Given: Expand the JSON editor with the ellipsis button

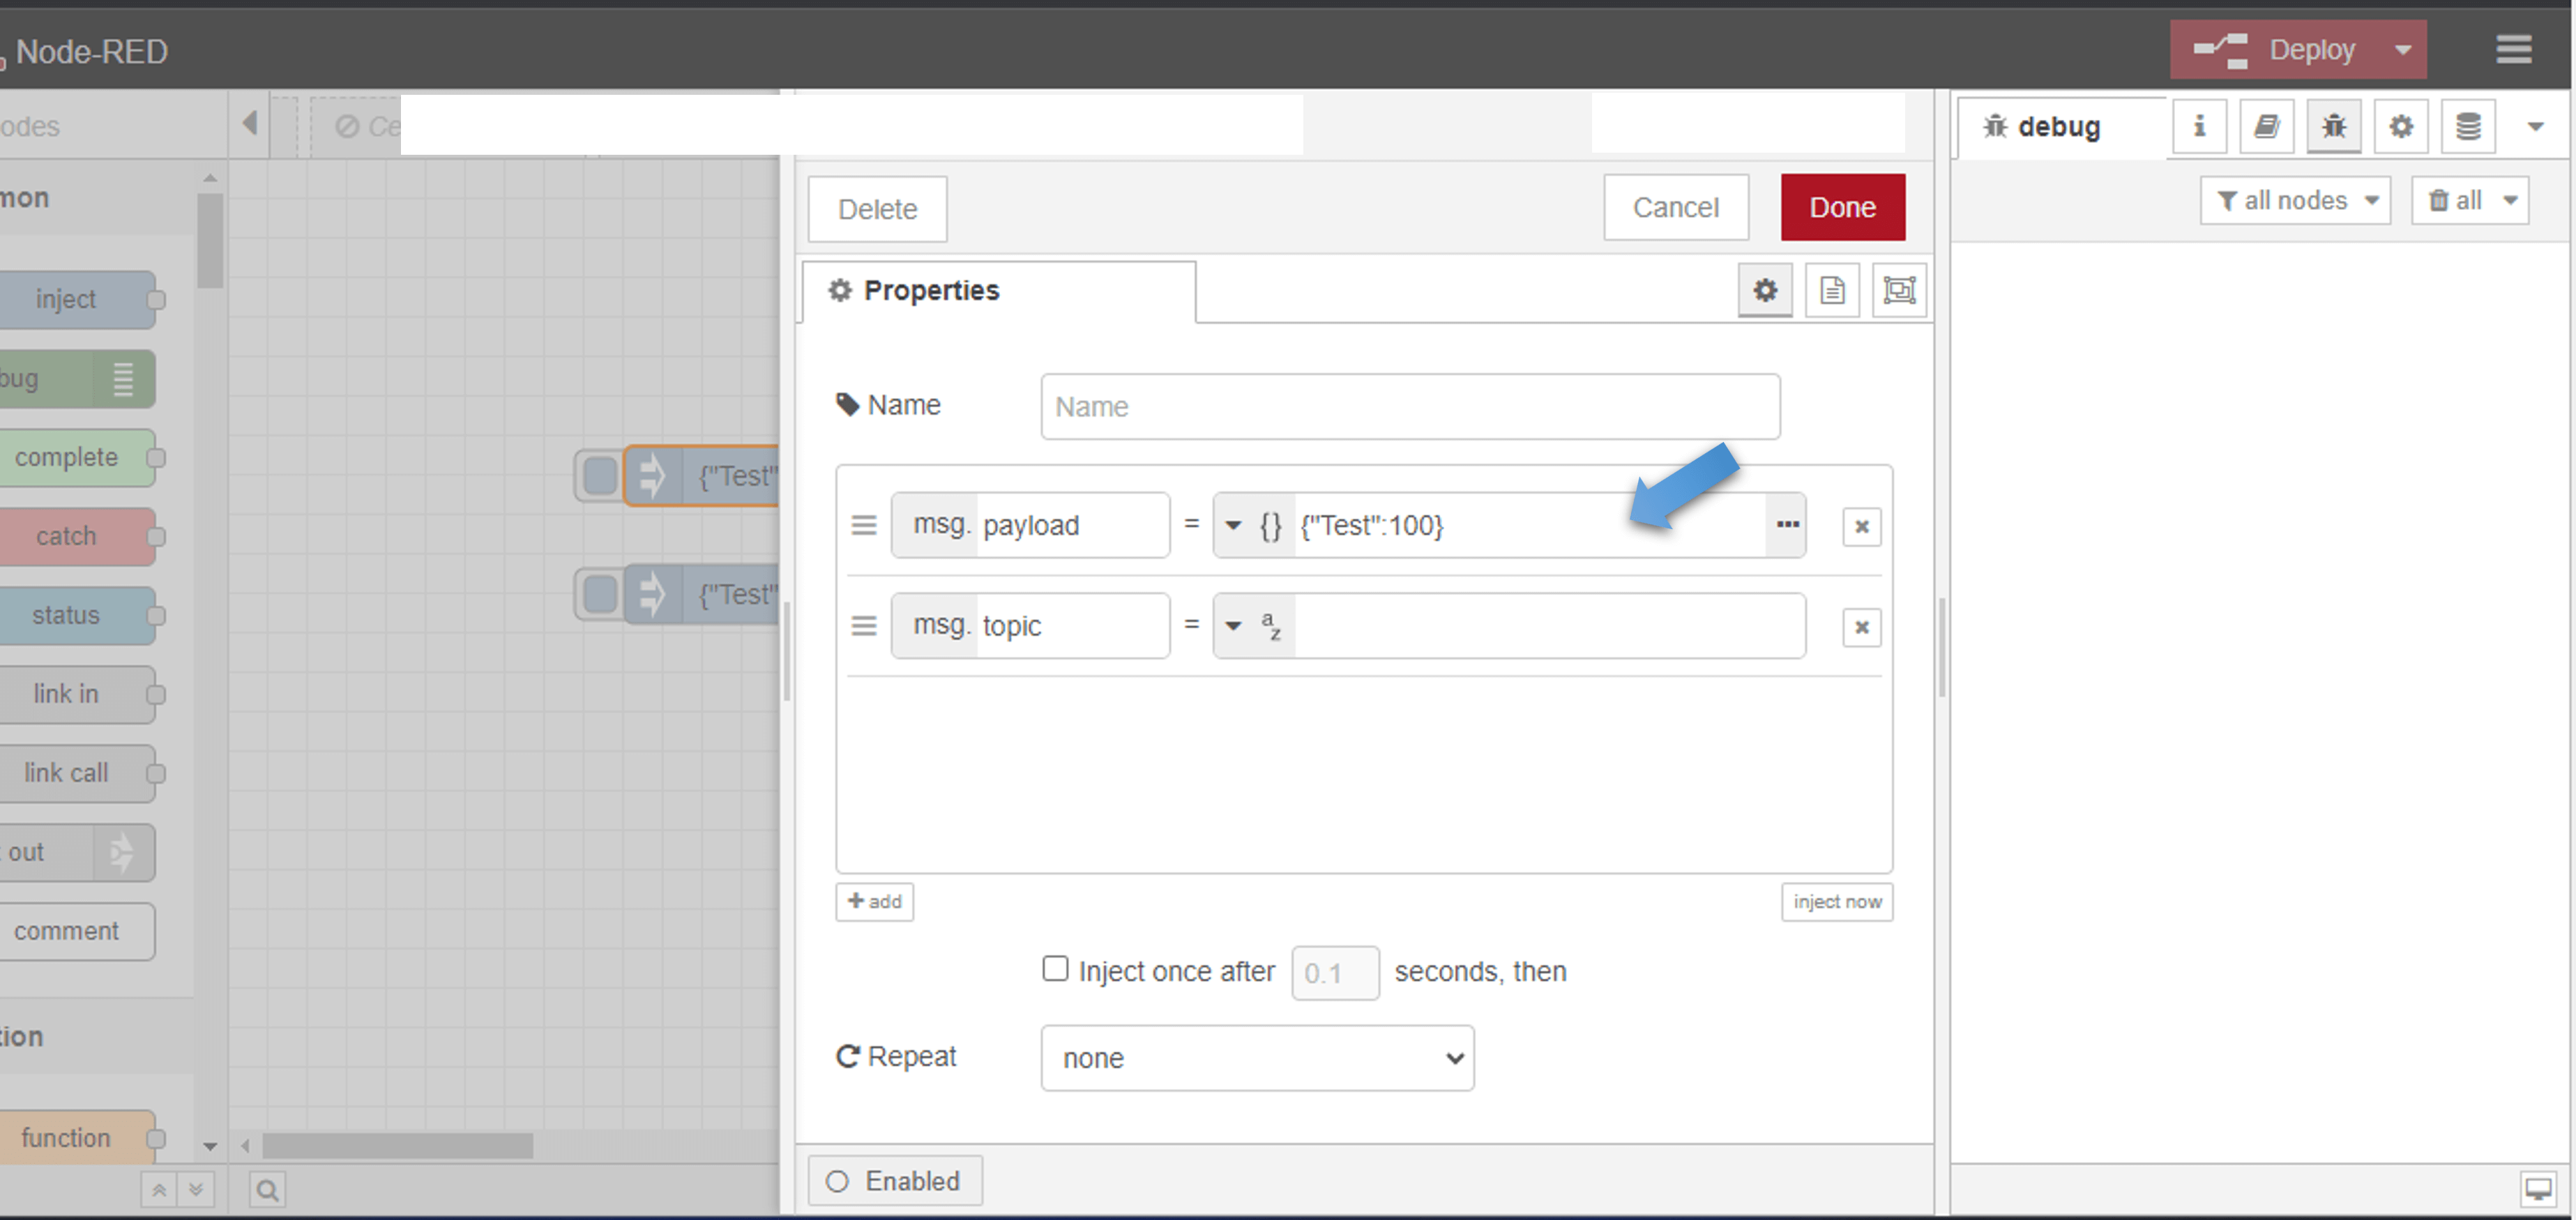Looking at the screenshot, I should click(x=1787, y=525).
